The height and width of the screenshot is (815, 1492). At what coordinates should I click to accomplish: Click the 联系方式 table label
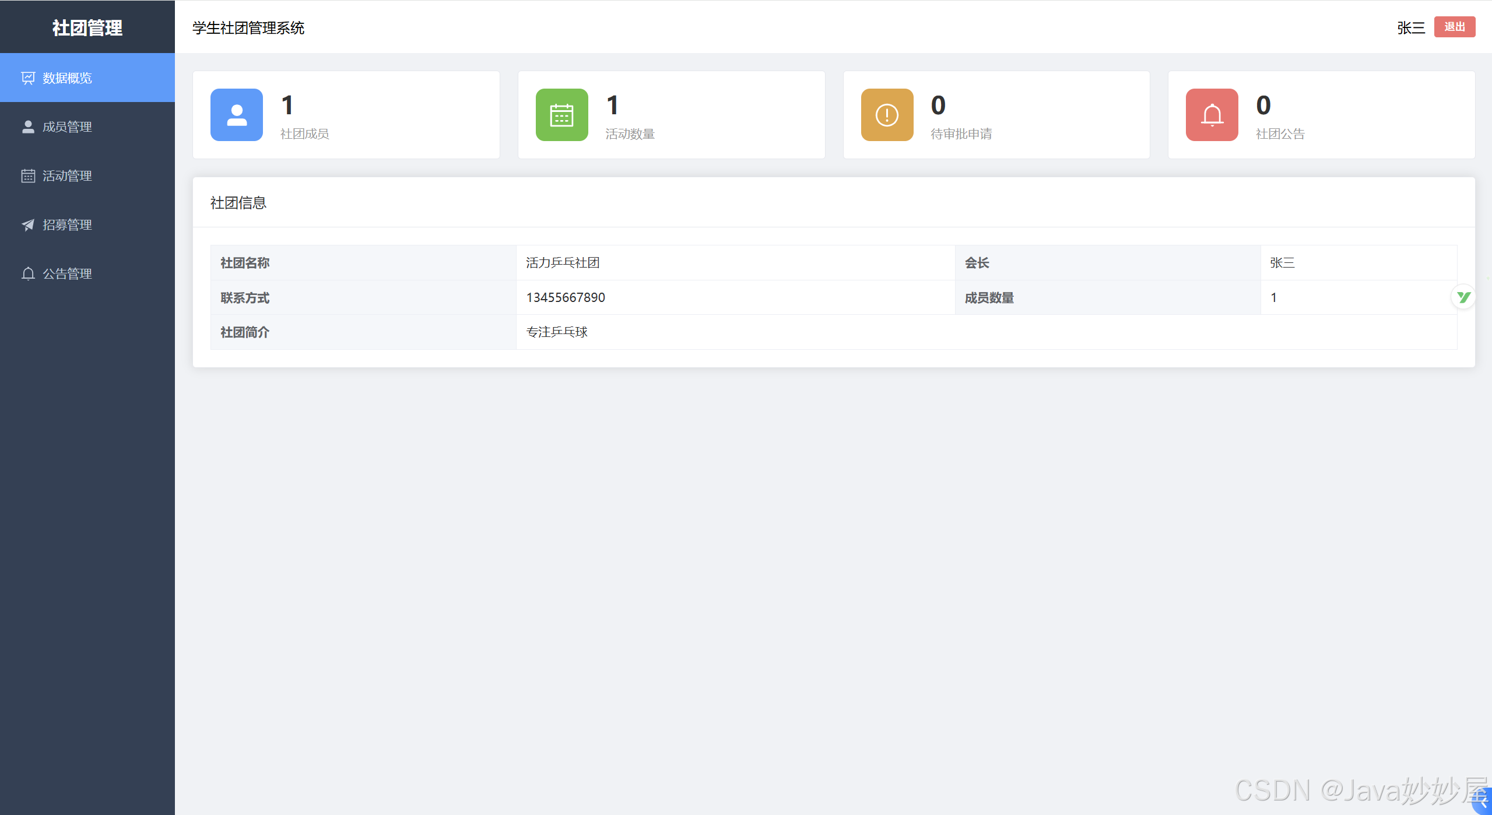click(245, 298)
